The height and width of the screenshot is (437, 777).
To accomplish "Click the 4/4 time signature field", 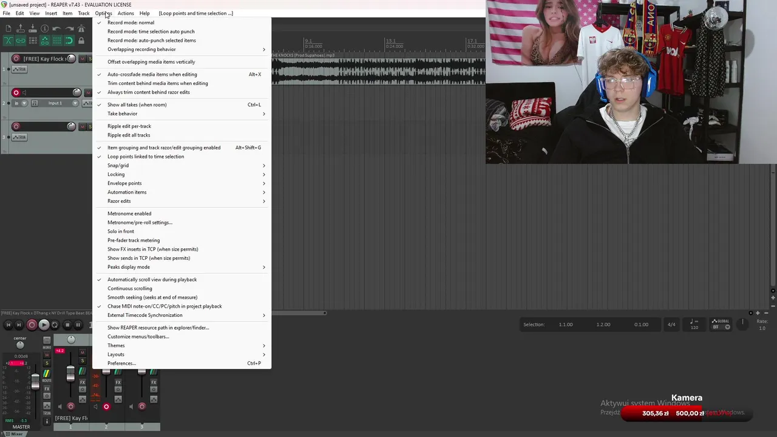I will pos(671,324).
